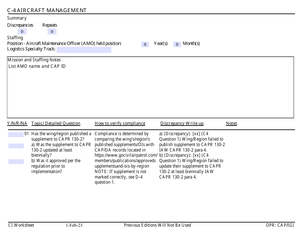This screenshot has height=236, width=305.
Task: Open the Logistics Specialty Track dropdown
Action: point(84,50)
